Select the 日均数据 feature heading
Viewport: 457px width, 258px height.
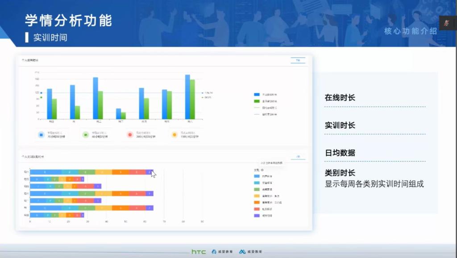click(340, 153)
